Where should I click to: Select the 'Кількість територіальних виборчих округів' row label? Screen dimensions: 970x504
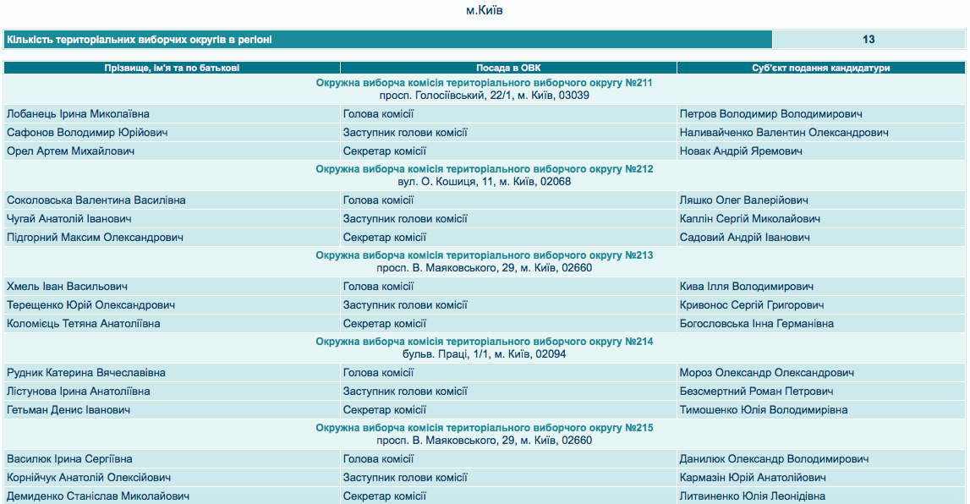click(140, 40)
